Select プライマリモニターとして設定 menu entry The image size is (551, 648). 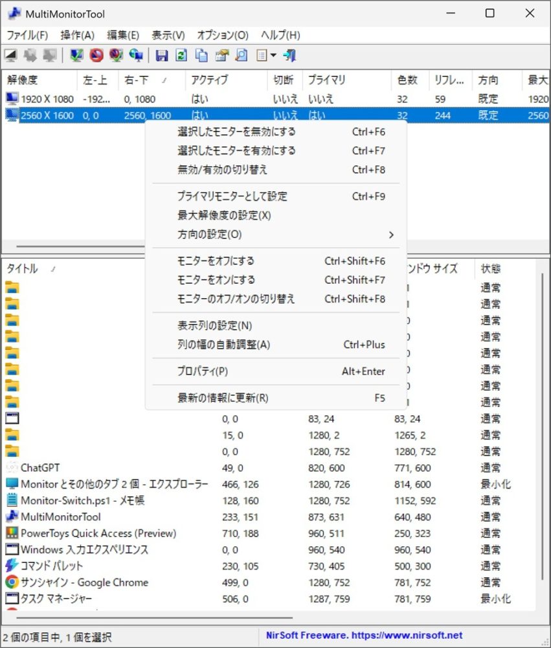pyautogui.click(x=276, y=196)
